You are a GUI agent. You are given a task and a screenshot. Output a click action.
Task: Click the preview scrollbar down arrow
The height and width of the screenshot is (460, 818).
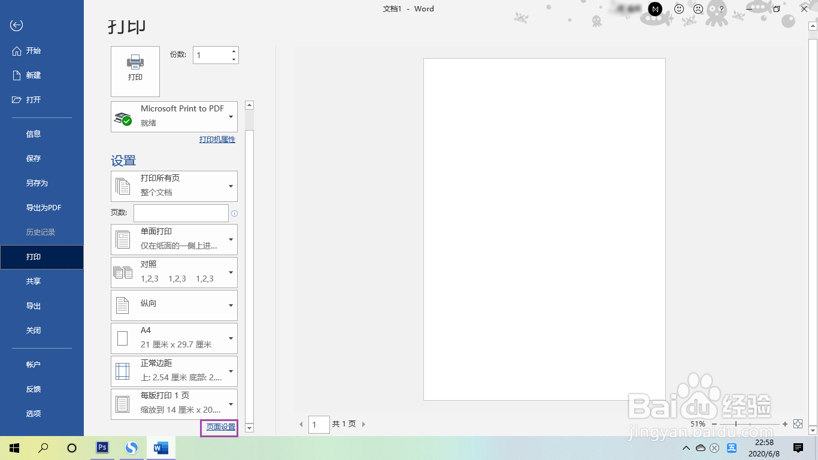[813, 430]
